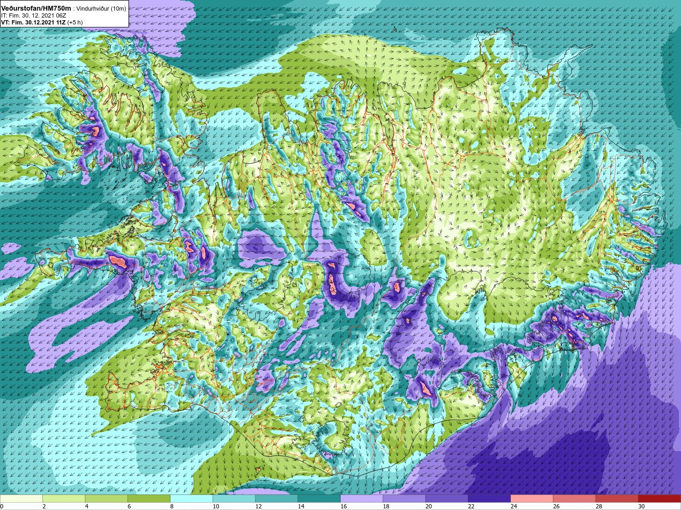Click the Vindurhviður (10m) label
This screenshot has width=681, height=510.
101,8
